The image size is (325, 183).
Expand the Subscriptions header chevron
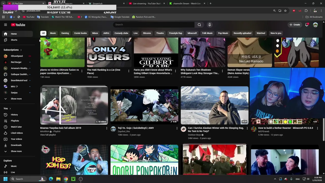coord(21,50)
